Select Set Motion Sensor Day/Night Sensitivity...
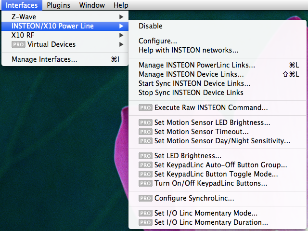Viewport: 308px width, 231px height. click(218, 141)
